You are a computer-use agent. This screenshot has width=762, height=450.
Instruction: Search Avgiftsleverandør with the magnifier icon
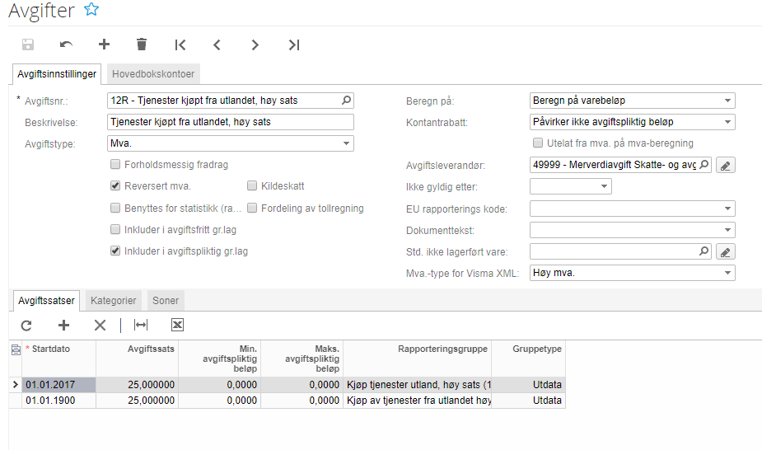coord(704,165)
